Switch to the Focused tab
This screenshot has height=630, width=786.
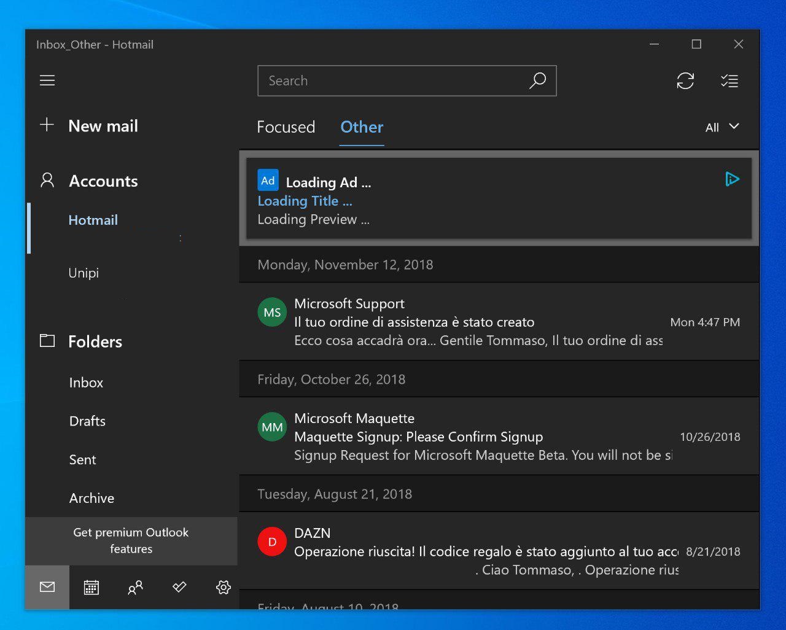[286, 127]
